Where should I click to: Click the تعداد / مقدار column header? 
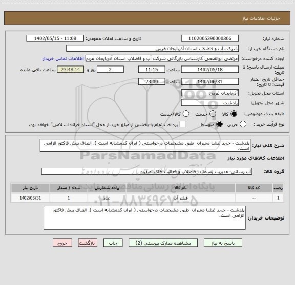(x=69, y=188)
